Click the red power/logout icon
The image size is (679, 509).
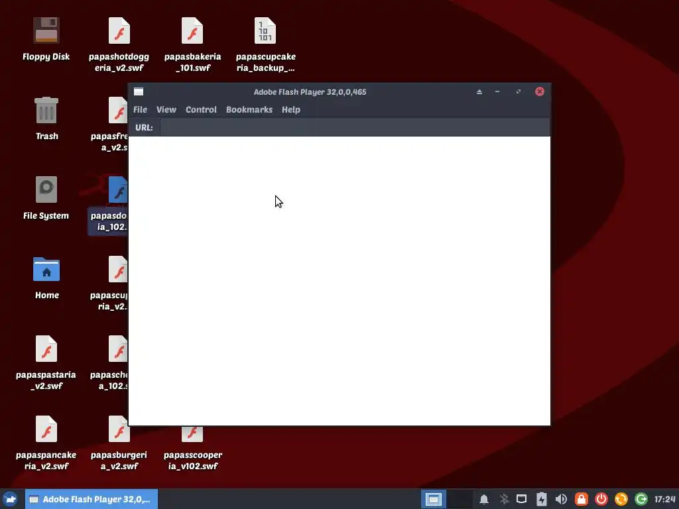click(601, 499)
